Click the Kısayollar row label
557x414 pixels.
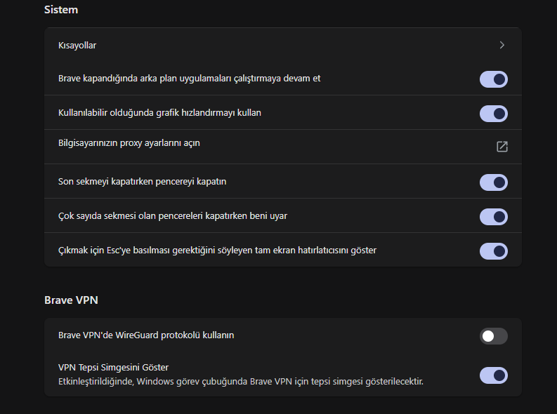tap(77, 46)
